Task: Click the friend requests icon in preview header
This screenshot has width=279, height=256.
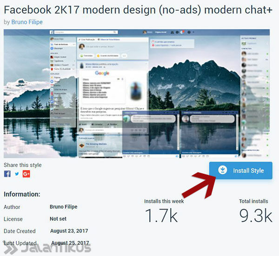Action: 172,32
